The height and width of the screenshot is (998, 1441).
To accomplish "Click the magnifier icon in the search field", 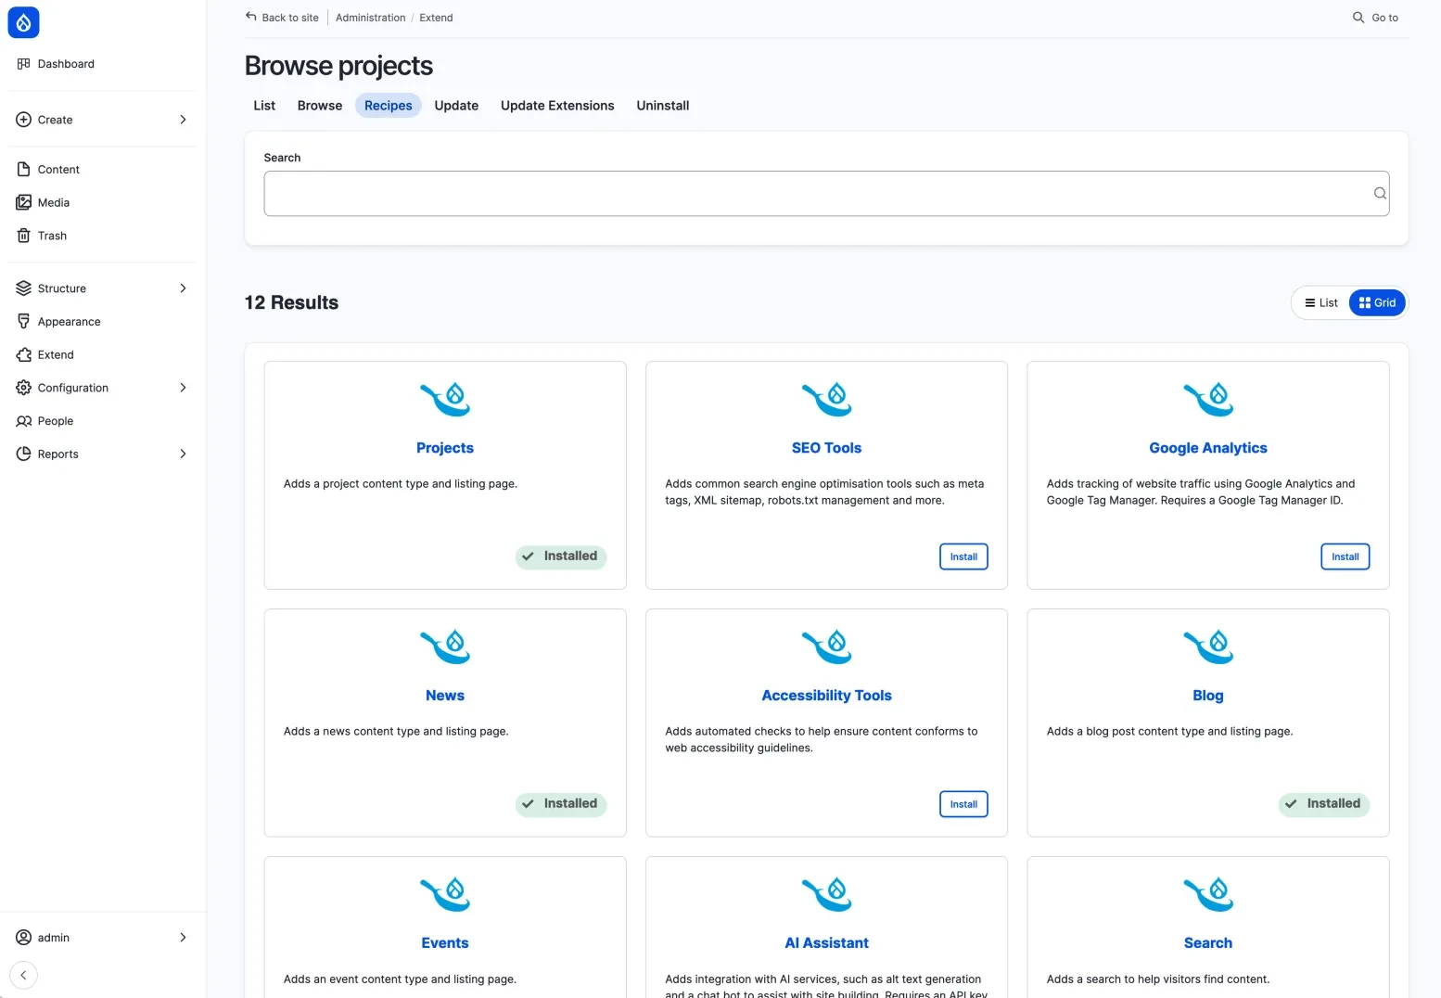I will click(1380, 193).
